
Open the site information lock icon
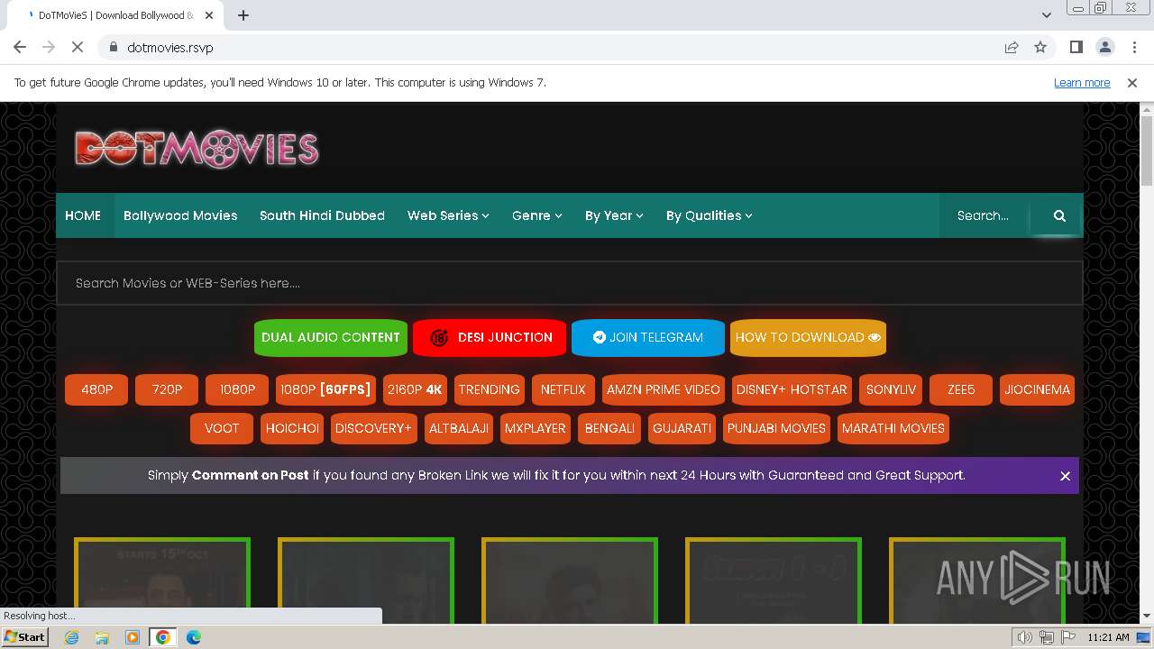coord(113,47)
